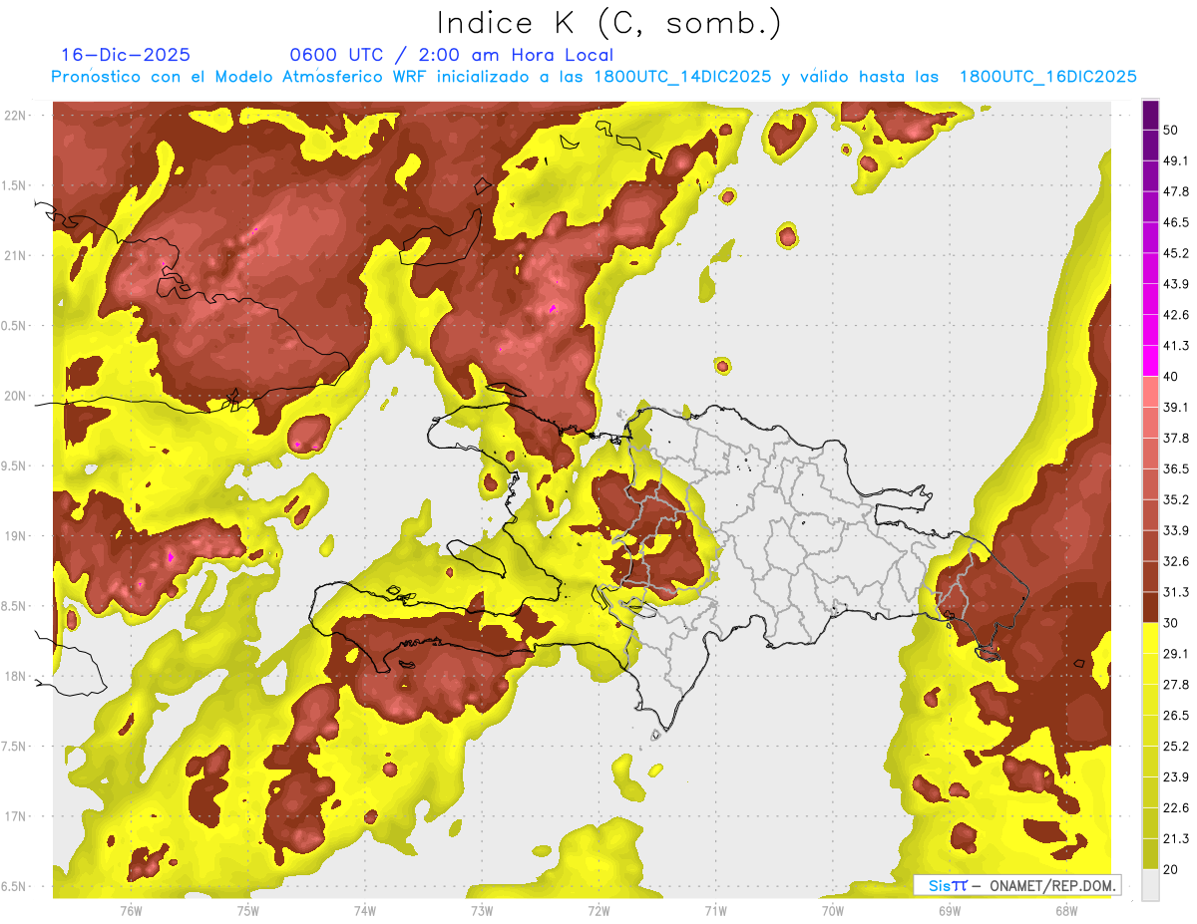Click the color bar value "22.6"
This screenshot has width=1197, height=924.
1177,807
